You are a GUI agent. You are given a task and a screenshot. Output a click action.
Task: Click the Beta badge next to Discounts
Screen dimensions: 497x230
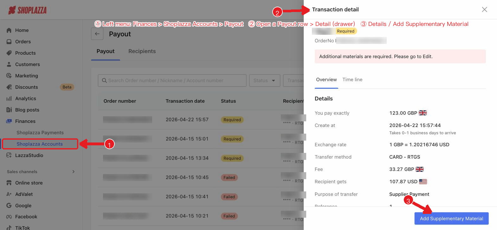(67, 87)
